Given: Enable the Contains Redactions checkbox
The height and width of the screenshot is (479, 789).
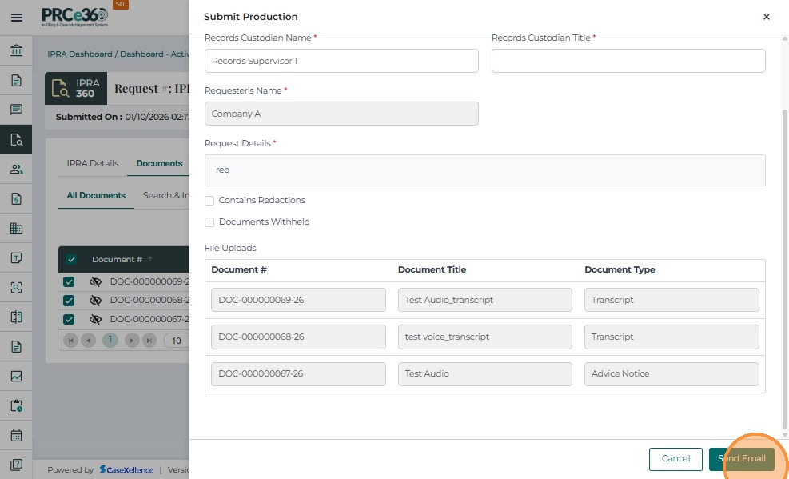Looking at the screenshot, I should tap(209, 201).
